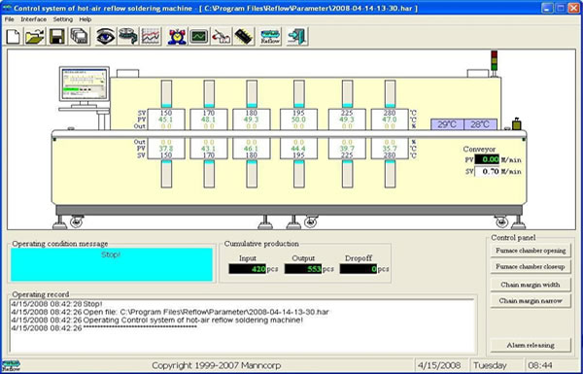Click the Reflow toolbar icon

click(270, 37)
